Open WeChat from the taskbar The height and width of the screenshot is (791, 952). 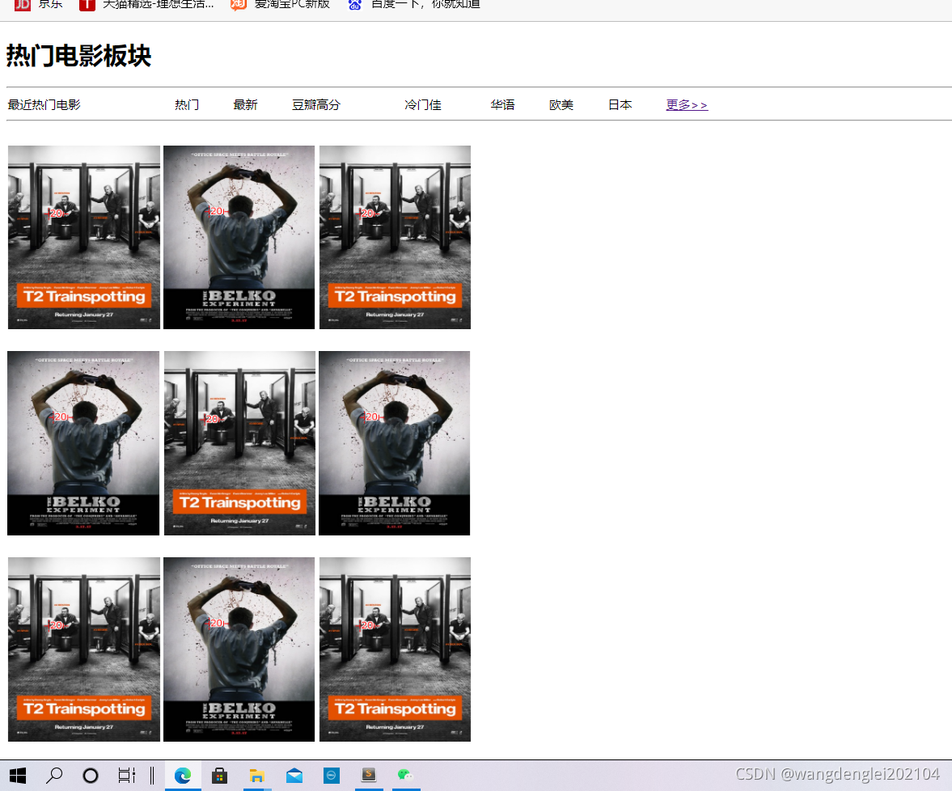(x=405, y=775)
